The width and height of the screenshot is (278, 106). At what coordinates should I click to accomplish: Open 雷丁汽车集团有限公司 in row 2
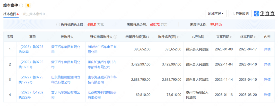66,64
